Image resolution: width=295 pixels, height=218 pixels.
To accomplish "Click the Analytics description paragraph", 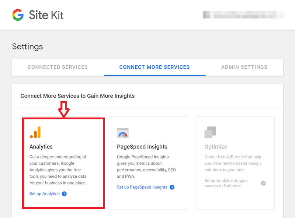I will point(58,170).
